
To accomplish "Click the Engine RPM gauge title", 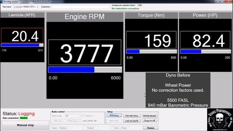I will [x=84, y=16].
